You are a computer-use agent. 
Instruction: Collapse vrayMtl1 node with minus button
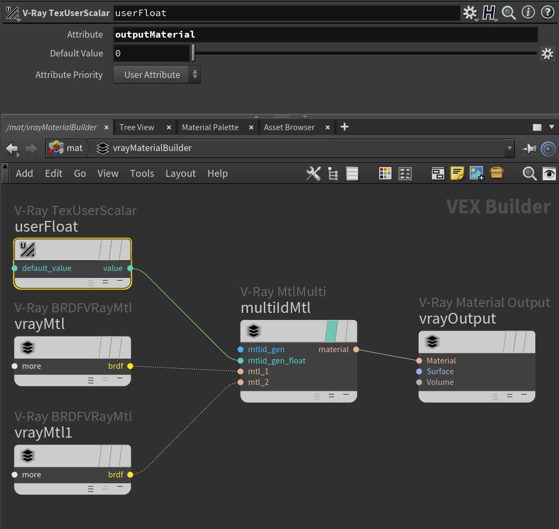click(x=120, y=487)
